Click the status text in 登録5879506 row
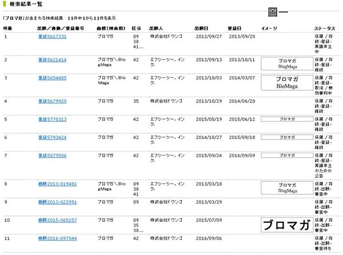 point(324,166)
